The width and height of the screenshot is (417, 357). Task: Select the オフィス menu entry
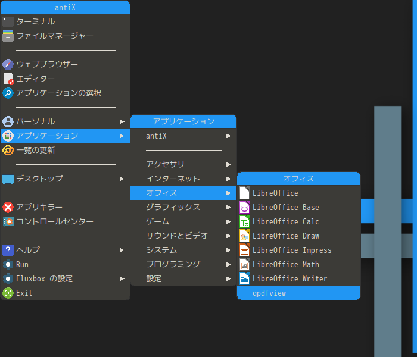click(183, 193)
